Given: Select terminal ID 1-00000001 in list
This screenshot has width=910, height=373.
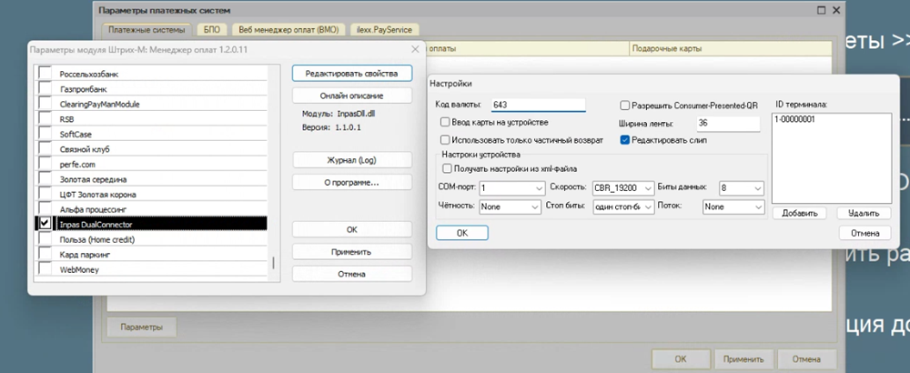Looking at the screenshot, I should (x=795, y=119).
